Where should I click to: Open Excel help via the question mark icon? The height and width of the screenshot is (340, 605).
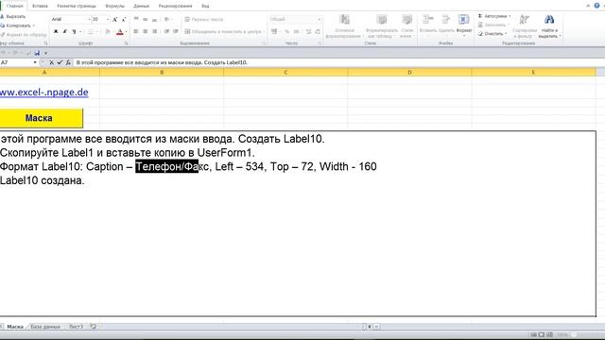coord(596,6)
